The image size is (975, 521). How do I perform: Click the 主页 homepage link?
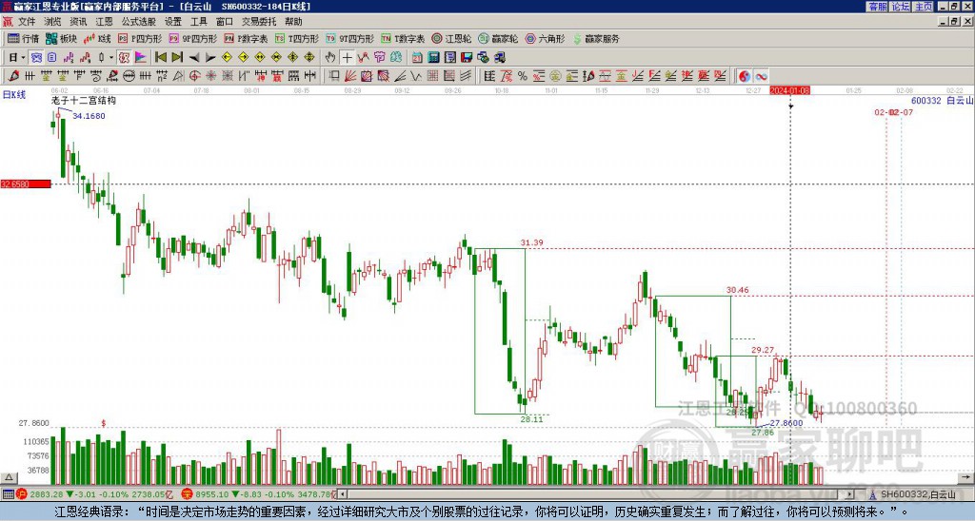pos(924,7)
